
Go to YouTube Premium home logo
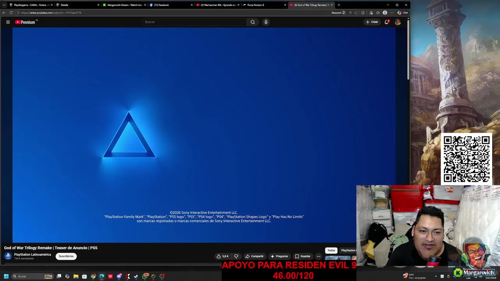[x=25, y=22]
